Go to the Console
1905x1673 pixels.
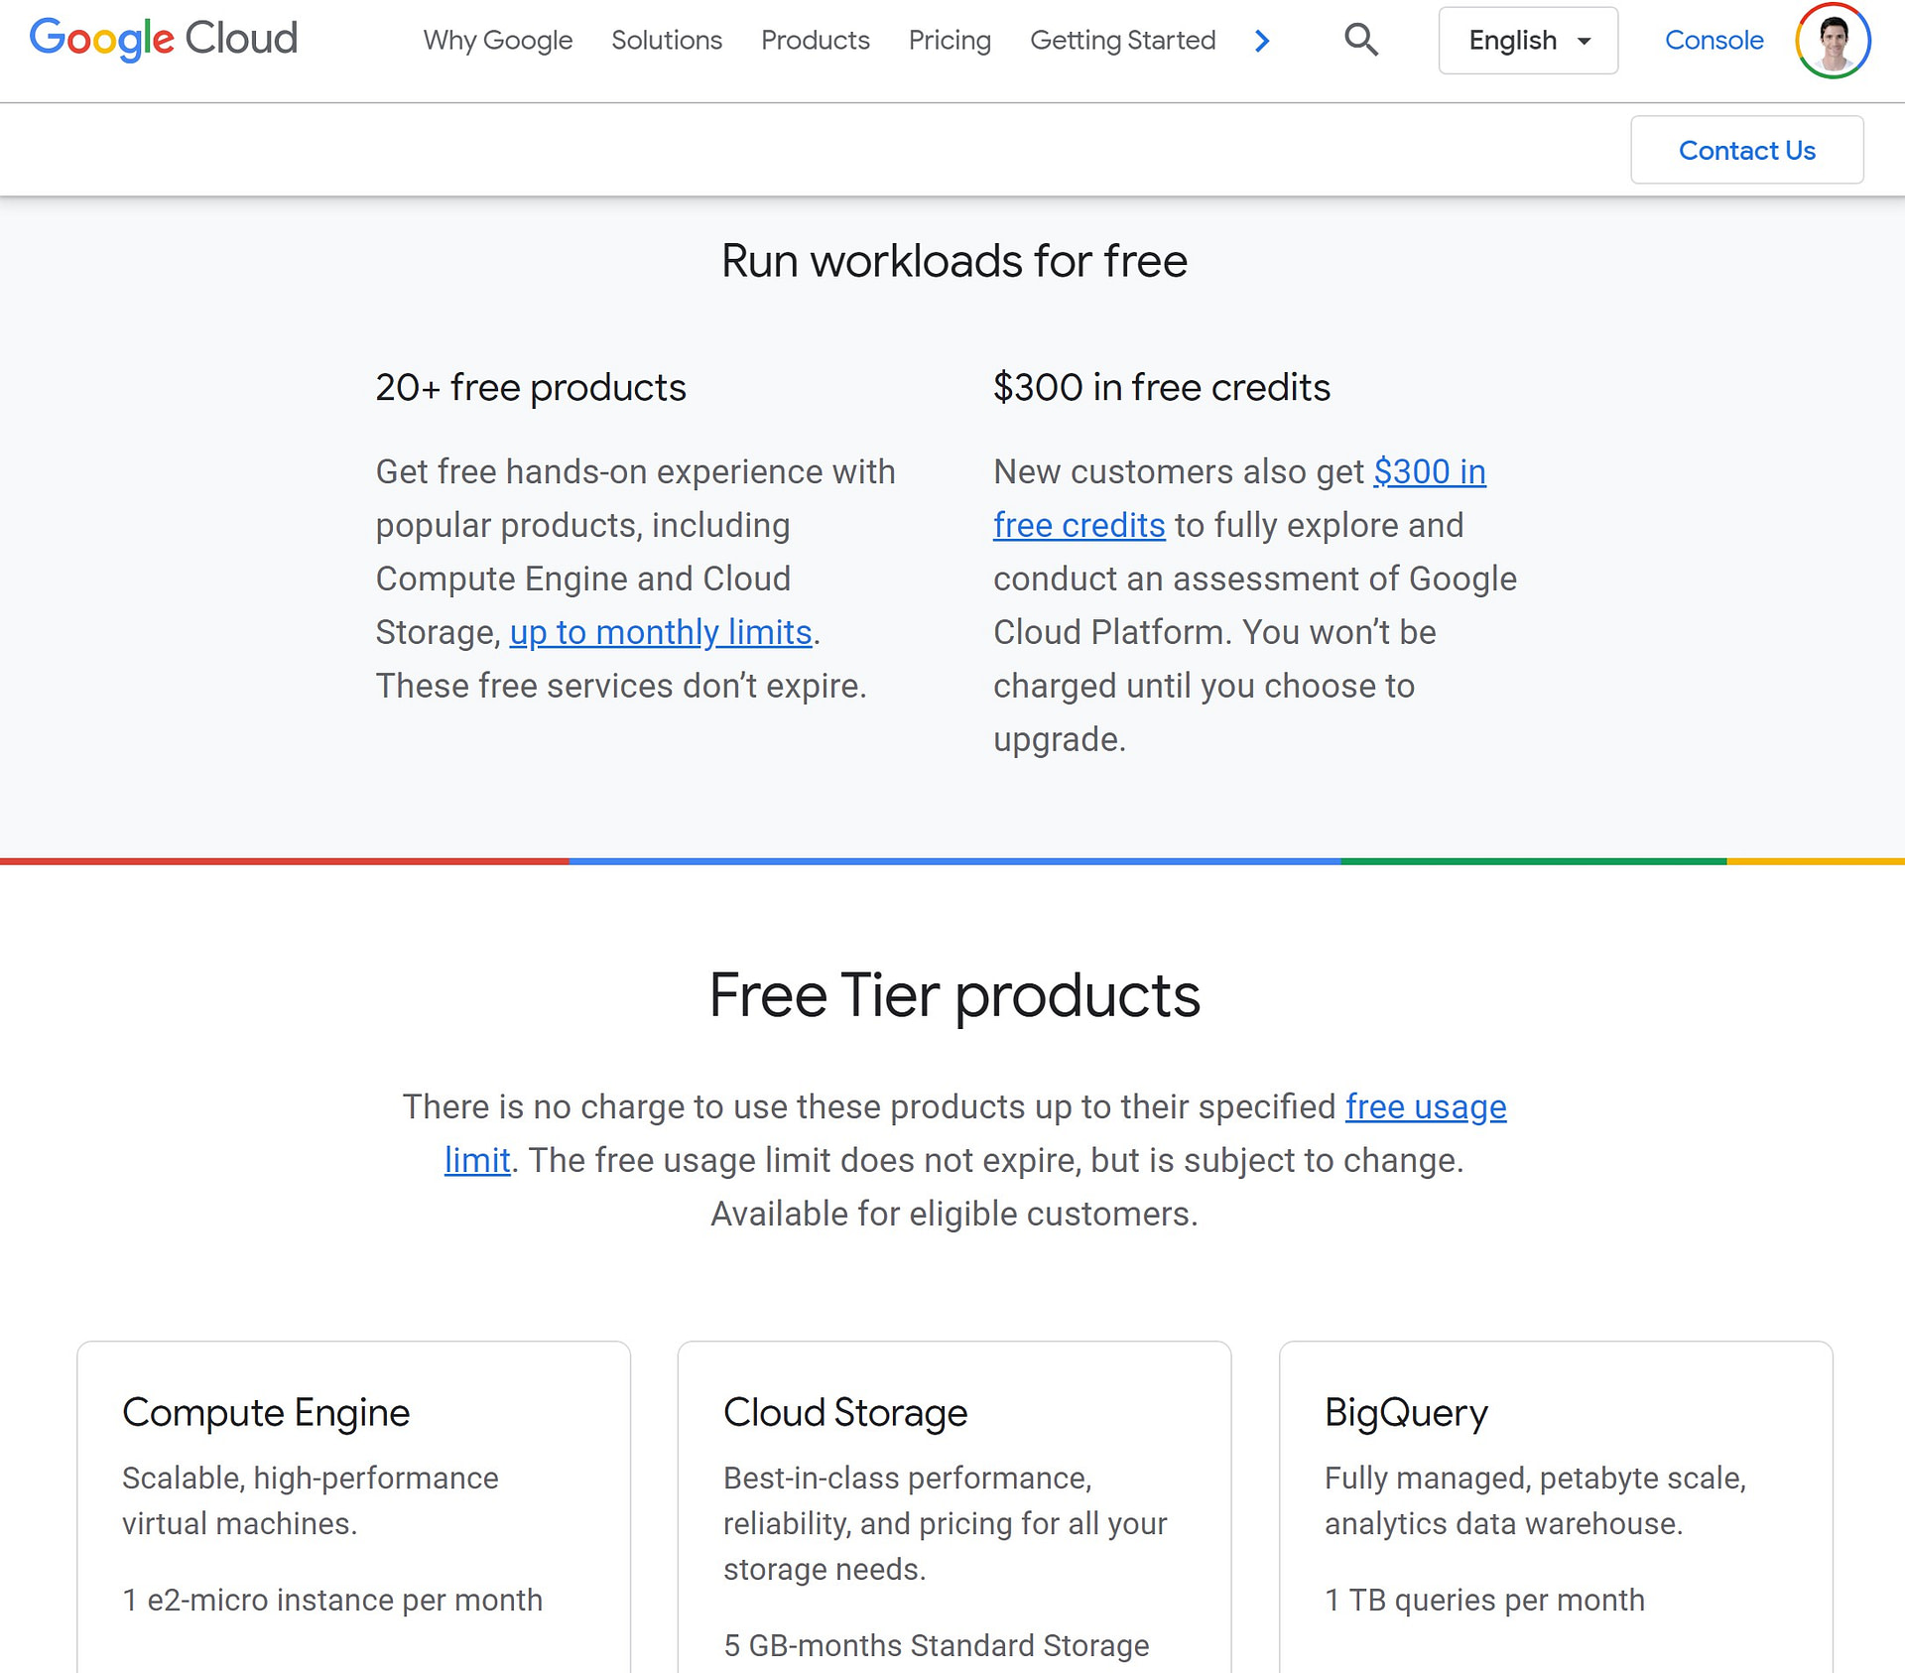pos(1714,41)
